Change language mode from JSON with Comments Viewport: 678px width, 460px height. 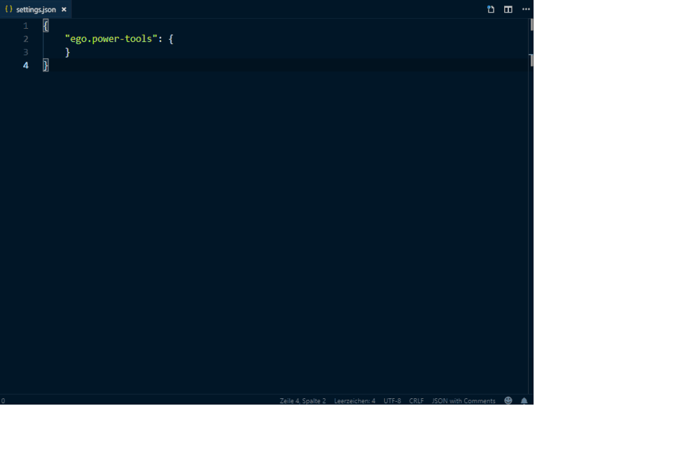coord(463,401)
